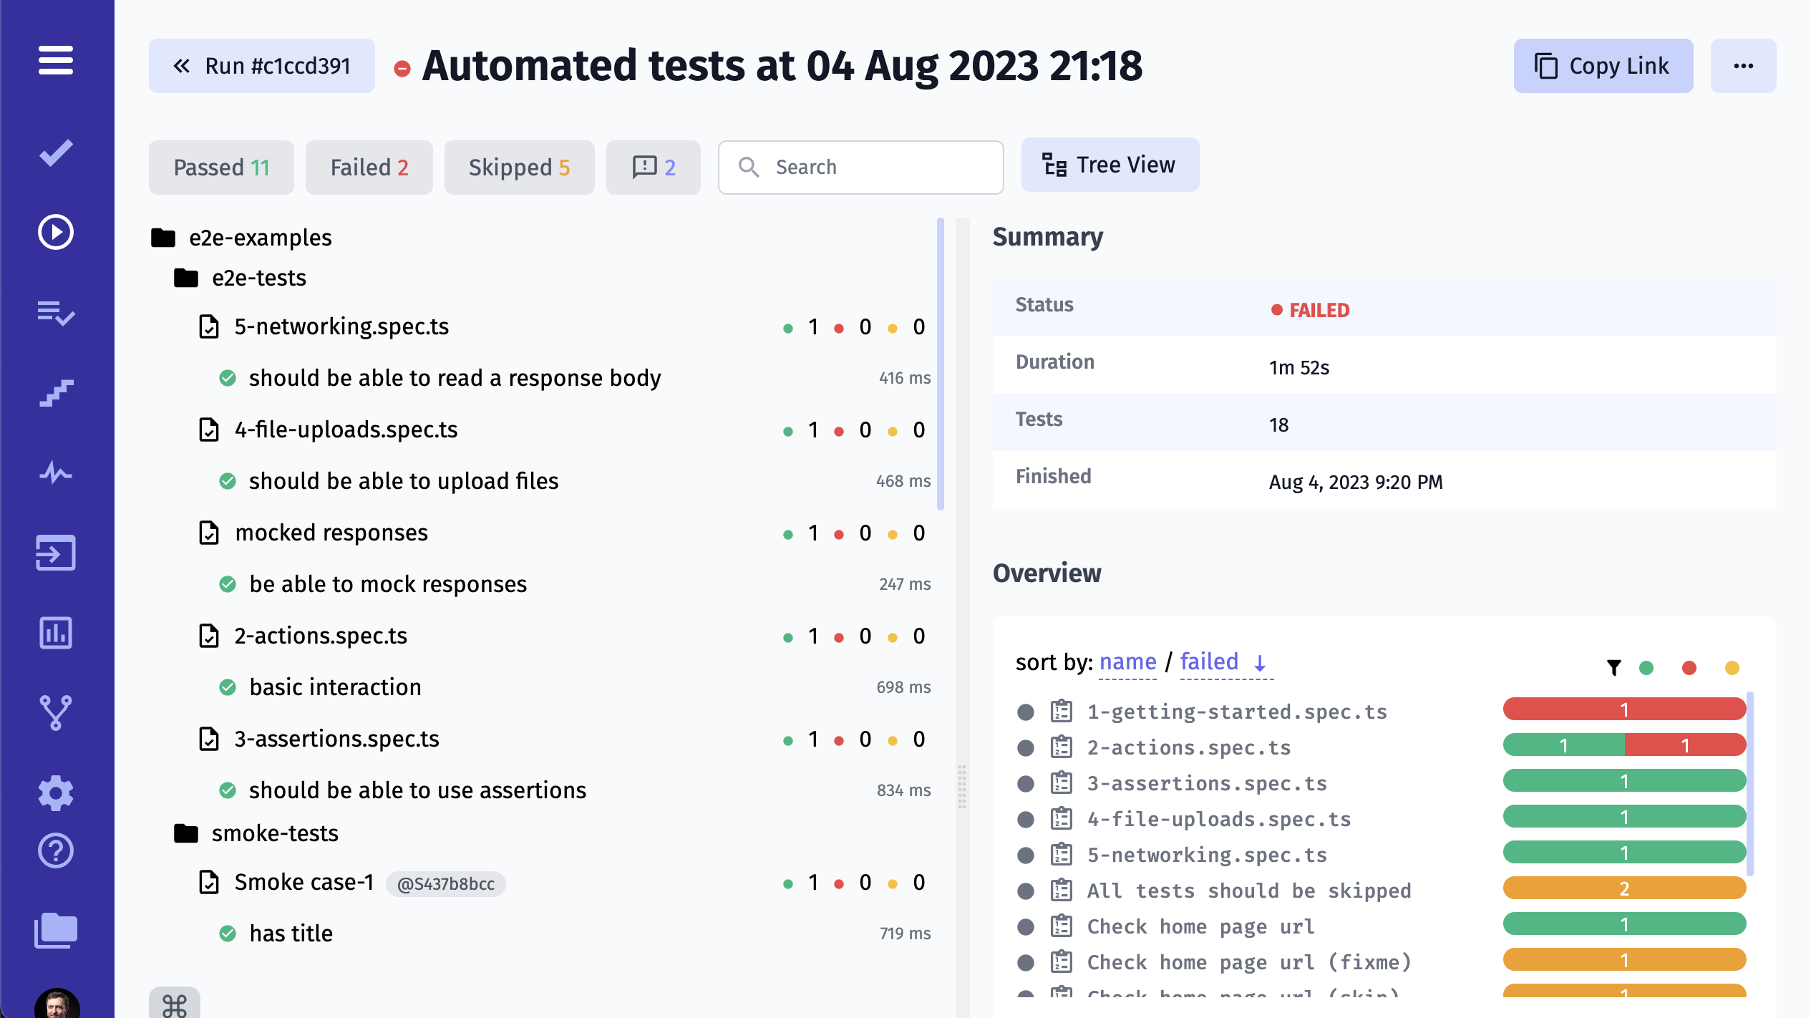Open project settings gear icon

55,792
